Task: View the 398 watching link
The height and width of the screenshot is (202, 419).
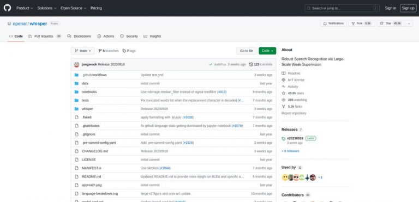Action: 294,100
